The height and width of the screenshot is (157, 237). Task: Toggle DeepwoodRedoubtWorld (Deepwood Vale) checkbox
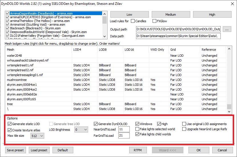click(7, 32)
